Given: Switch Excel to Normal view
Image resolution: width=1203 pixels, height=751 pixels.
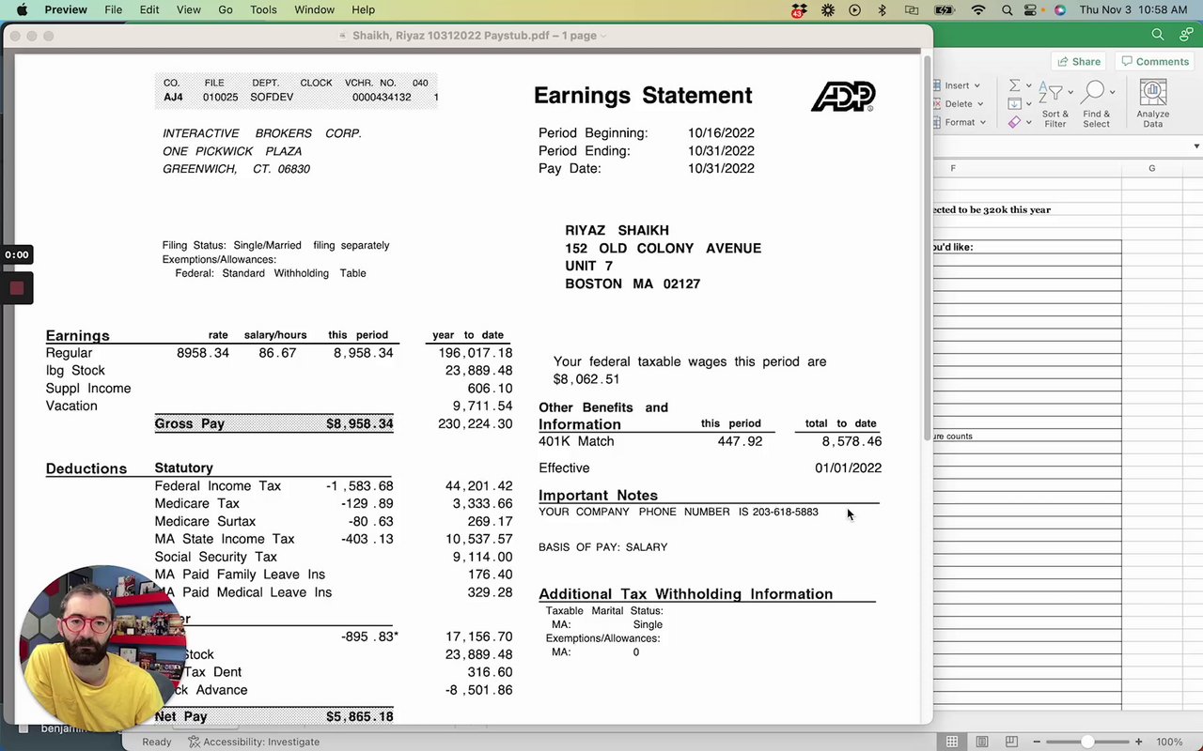Looking at the screenshot, I should [952, 742].
